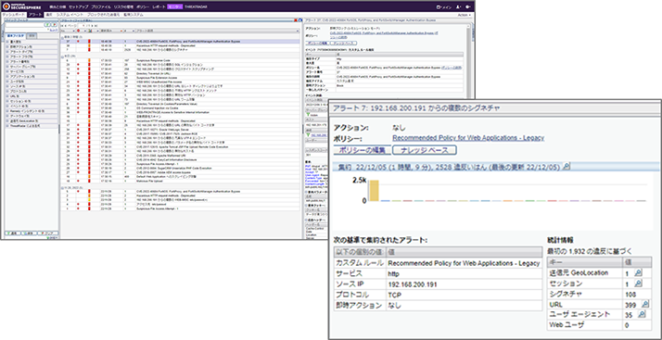Collapse the 最後 1 時間 alert group
Viewport: 662px width, 340px height.
pos(62,37)
